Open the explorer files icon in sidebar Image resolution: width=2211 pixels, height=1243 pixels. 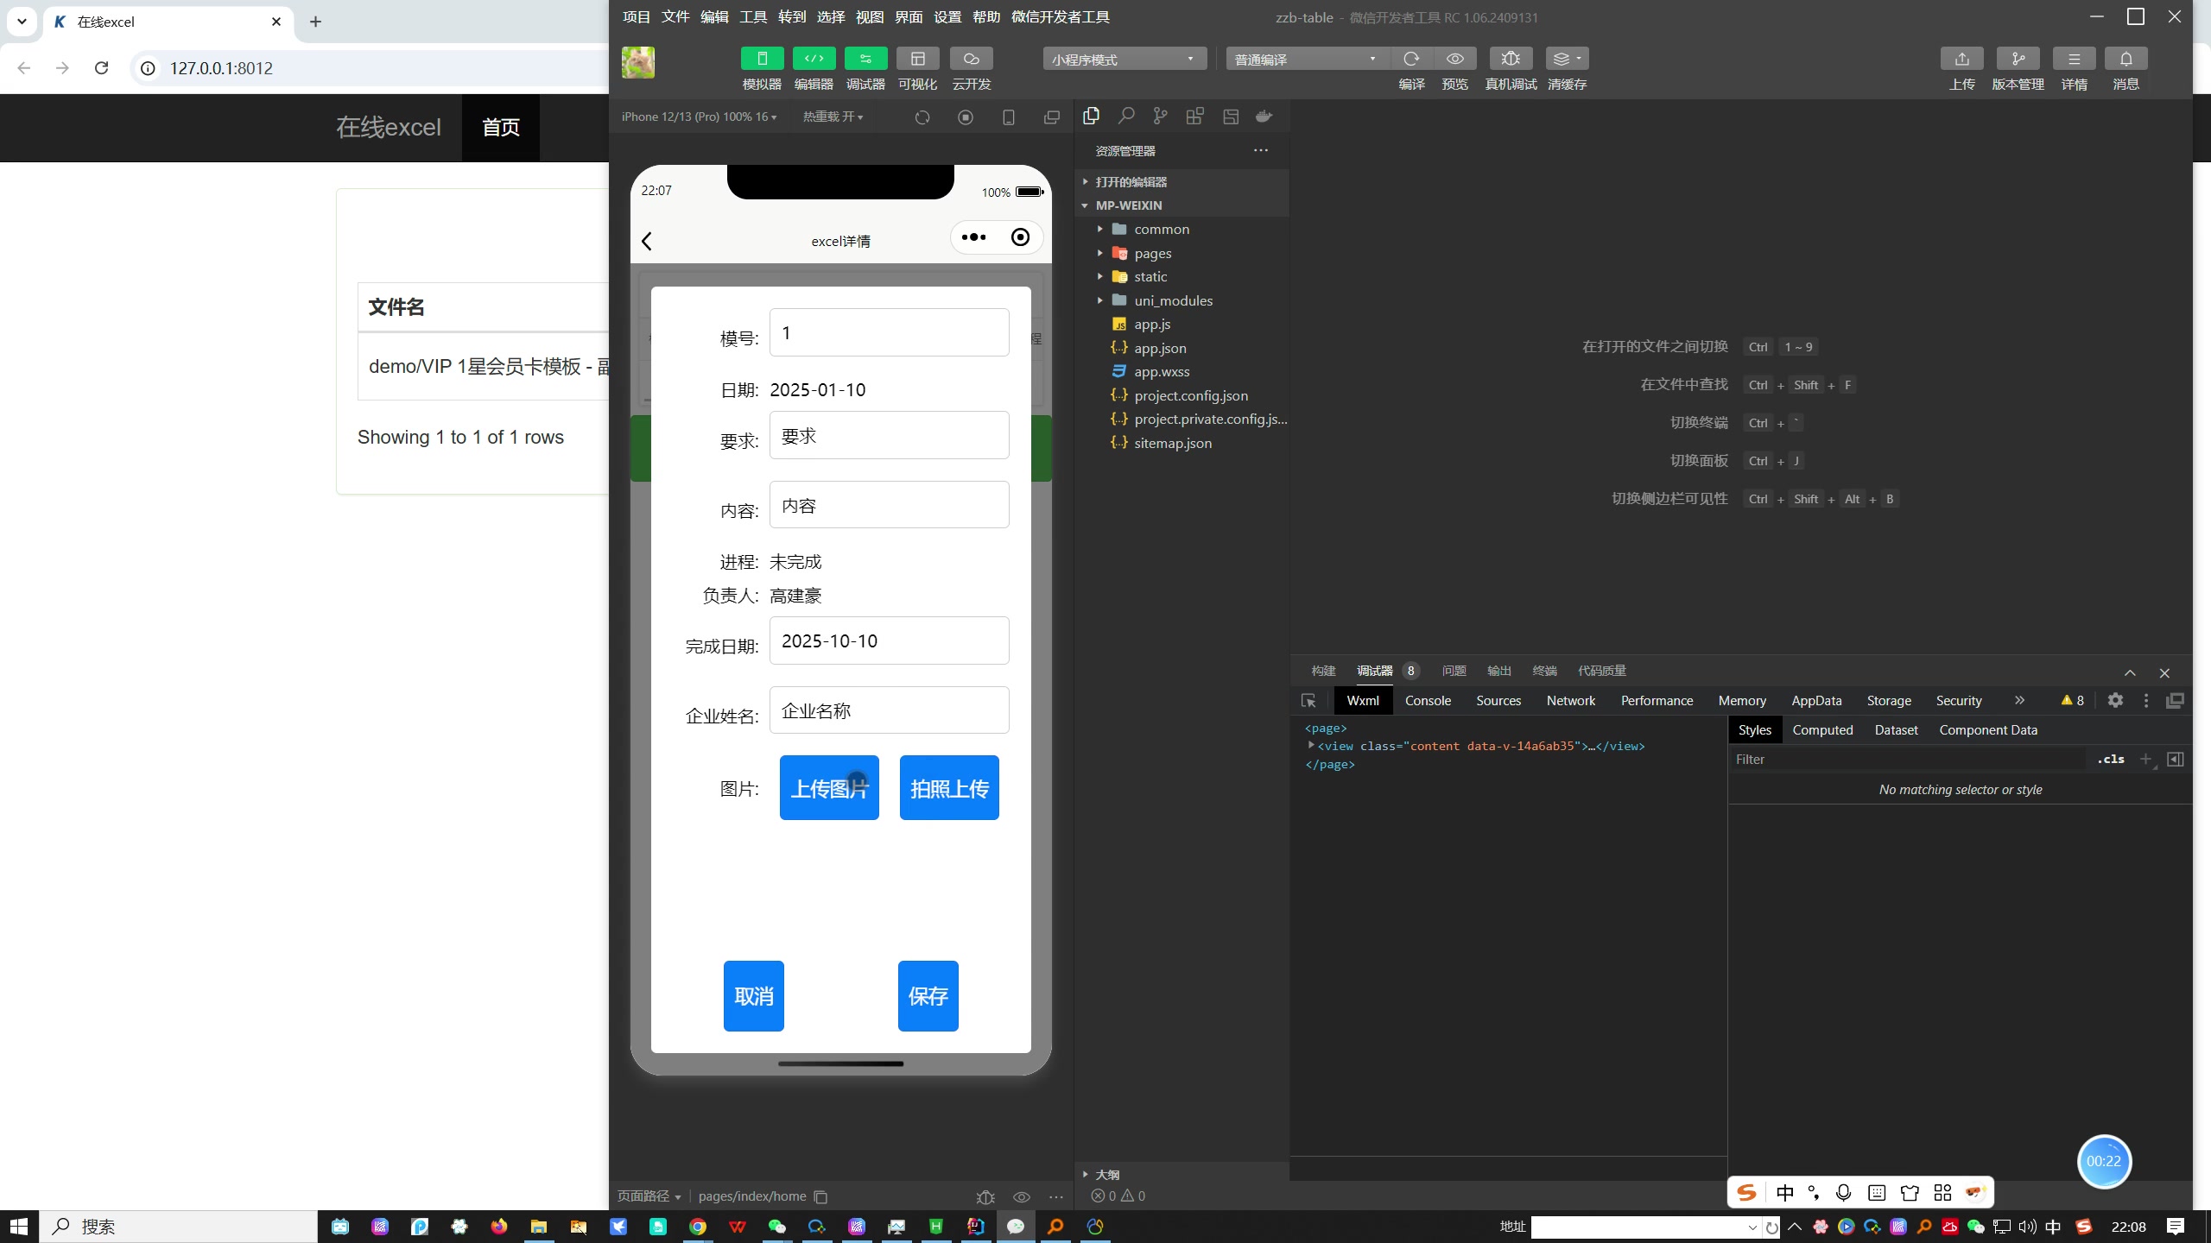[x=1091, y=116]
